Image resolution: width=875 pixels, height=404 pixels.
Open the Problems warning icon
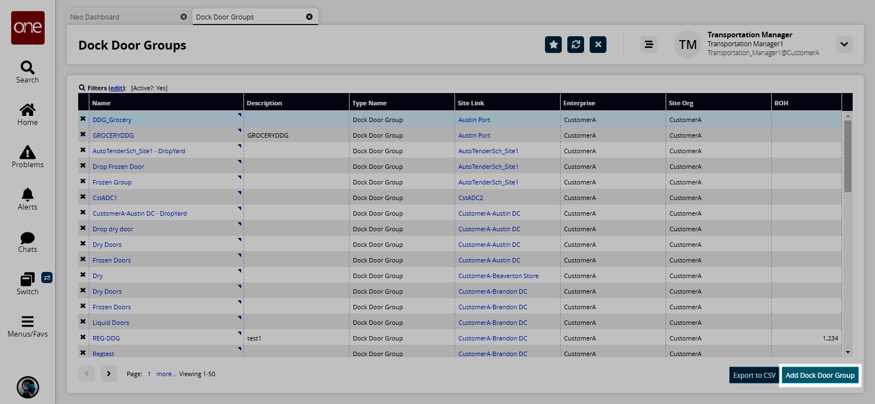27,157
